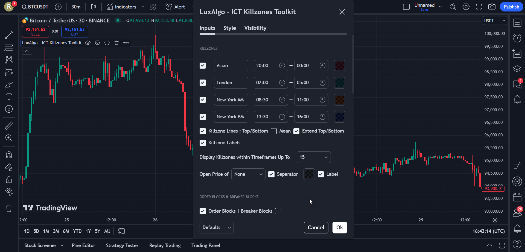Expand the Defaults dropdown
525x252 pixels.
(x=217, y=227)
